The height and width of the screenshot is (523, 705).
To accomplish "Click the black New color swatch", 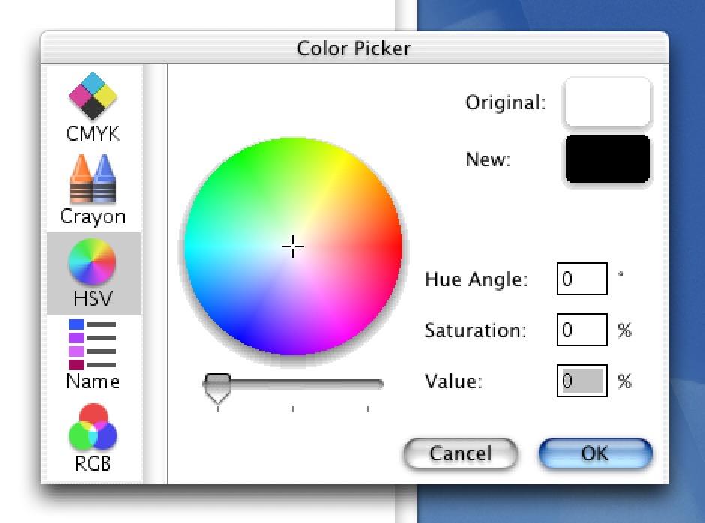I will [x=607, y=159].
